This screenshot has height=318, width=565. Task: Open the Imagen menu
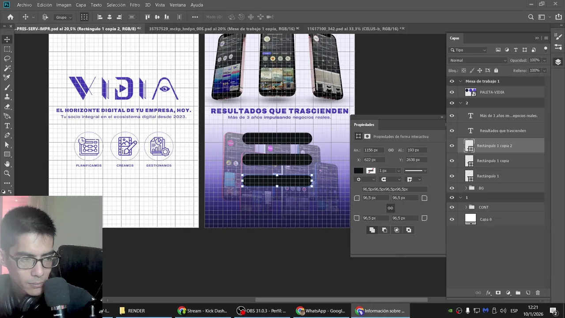click(64, 5)
